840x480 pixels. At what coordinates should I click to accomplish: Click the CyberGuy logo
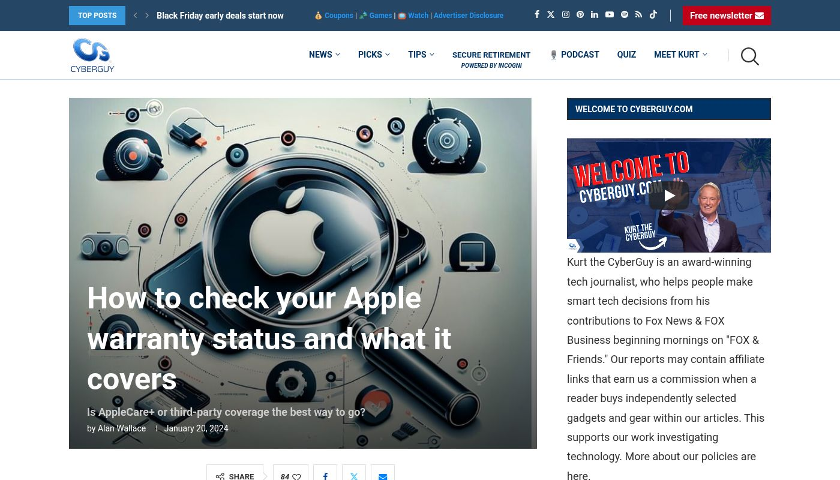[x=92, y=55]
